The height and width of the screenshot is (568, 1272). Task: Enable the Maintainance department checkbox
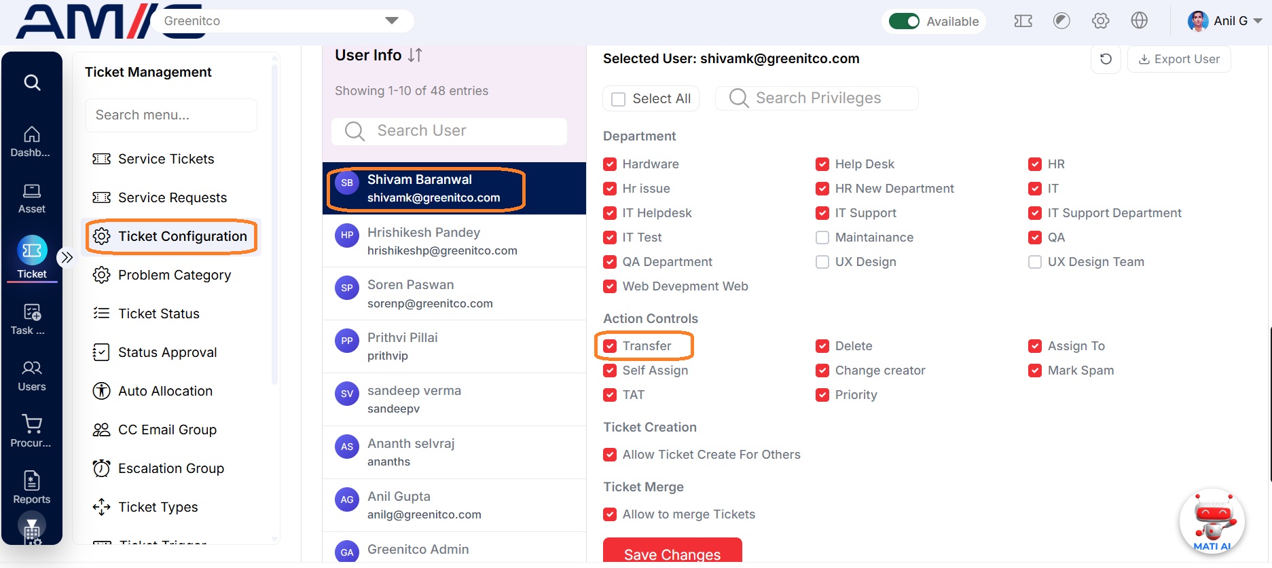point(822,238)
